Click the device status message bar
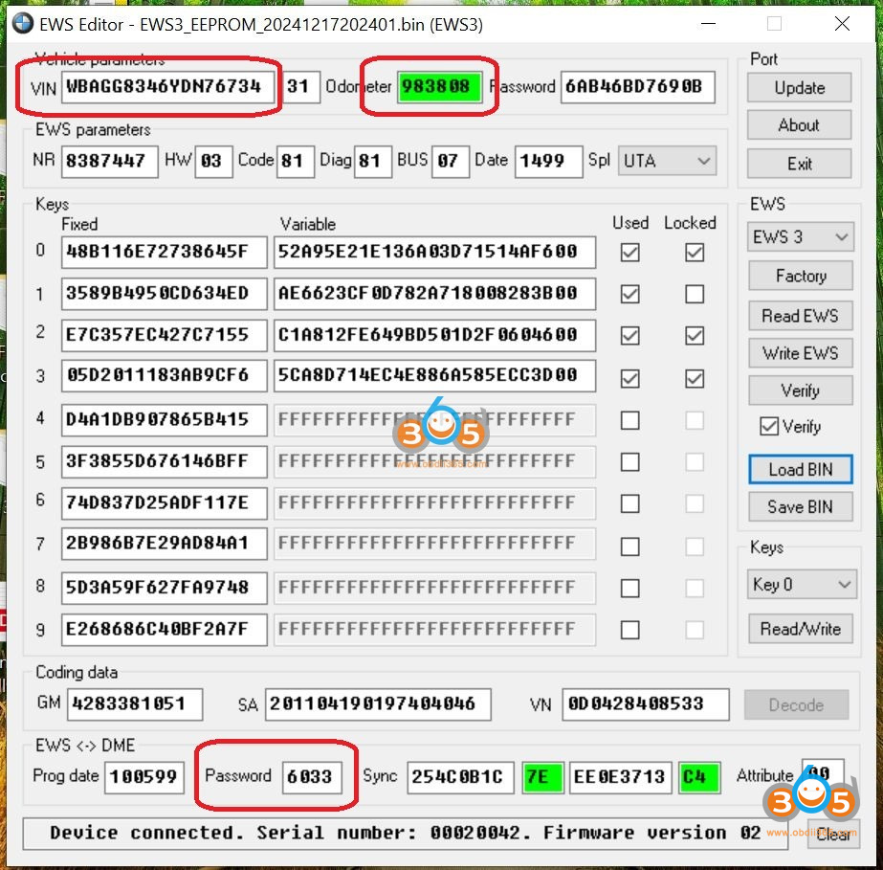Image resolution: width=883 pixels, height=870 pixels. pos(405,834)
